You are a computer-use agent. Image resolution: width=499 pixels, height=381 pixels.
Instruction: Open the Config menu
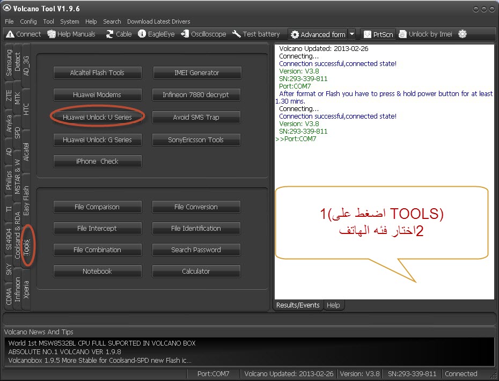(28, 21)
